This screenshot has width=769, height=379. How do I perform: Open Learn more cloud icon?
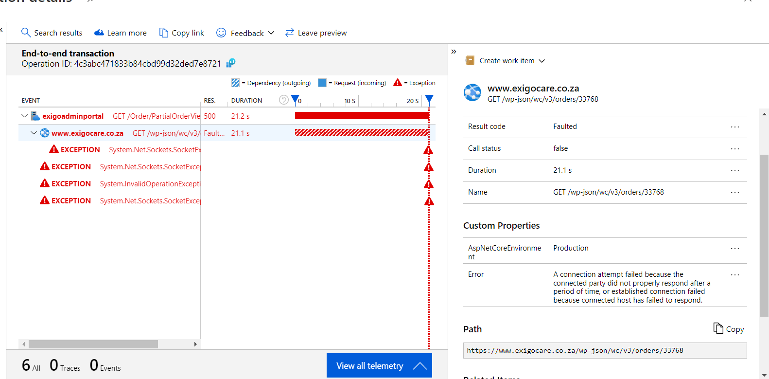(x=99, y=33)
